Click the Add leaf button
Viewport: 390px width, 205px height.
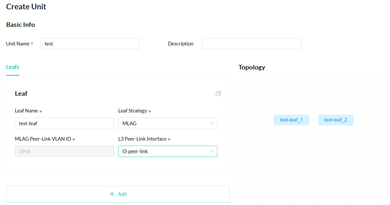(x=118, y=194)
